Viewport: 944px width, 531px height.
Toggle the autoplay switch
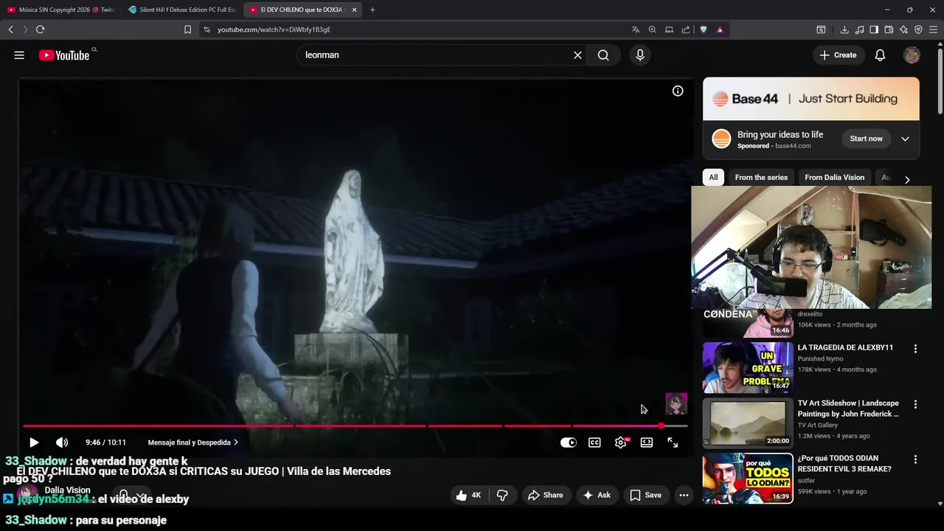pos(568,442)
